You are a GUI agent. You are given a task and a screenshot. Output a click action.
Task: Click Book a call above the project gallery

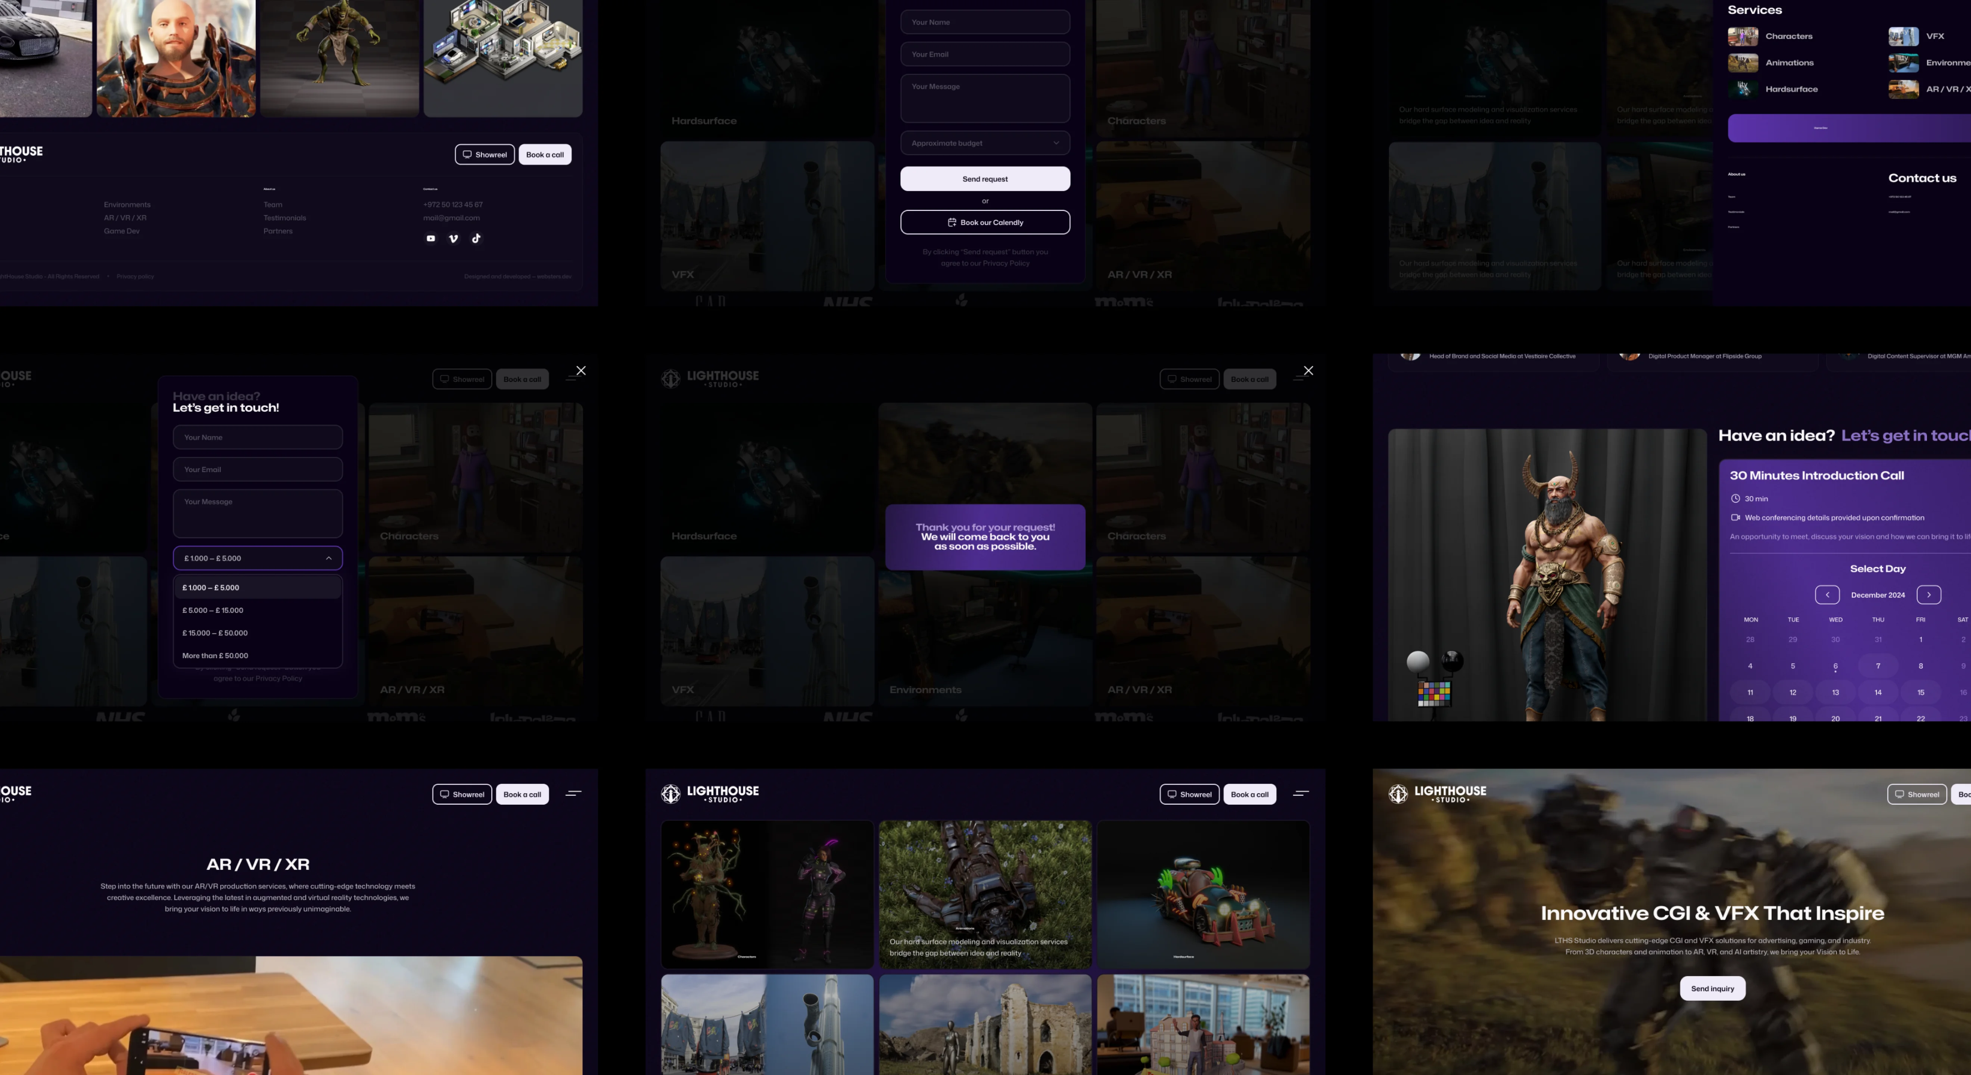(1250, 794)
